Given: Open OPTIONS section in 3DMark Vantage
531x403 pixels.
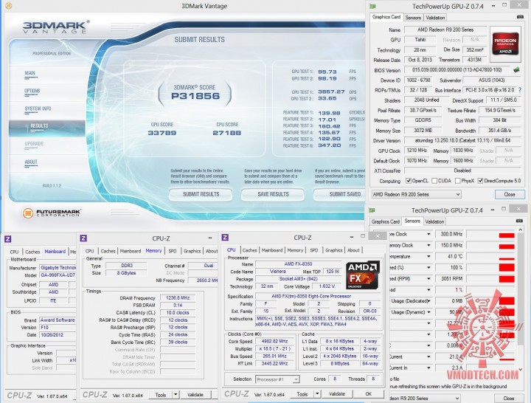Looking at the screenshot, I should tap(32, 91).
